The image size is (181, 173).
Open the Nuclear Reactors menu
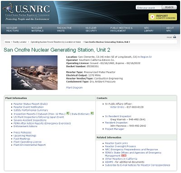pos(13,30)
